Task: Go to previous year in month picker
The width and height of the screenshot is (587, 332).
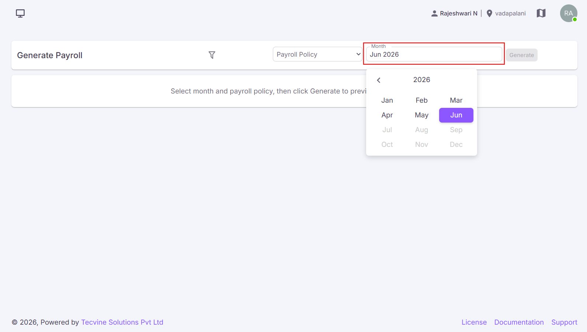Action: [379, 80]
